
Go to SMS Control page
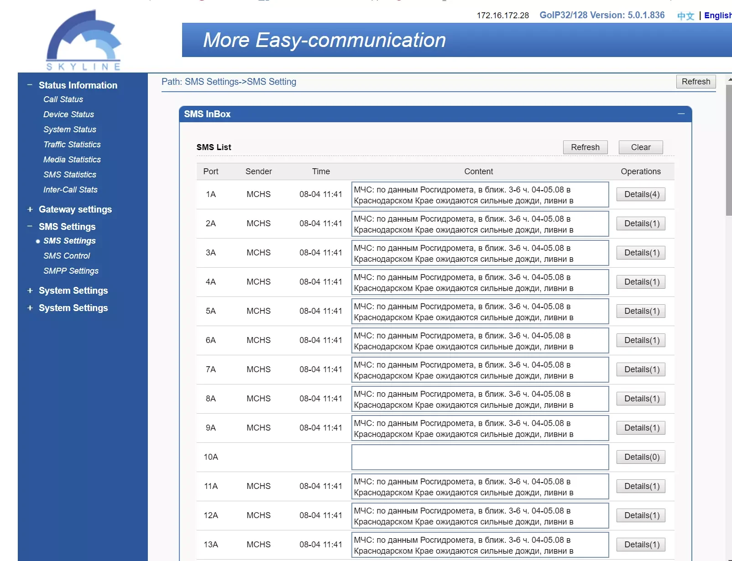[x=67, y=256]
